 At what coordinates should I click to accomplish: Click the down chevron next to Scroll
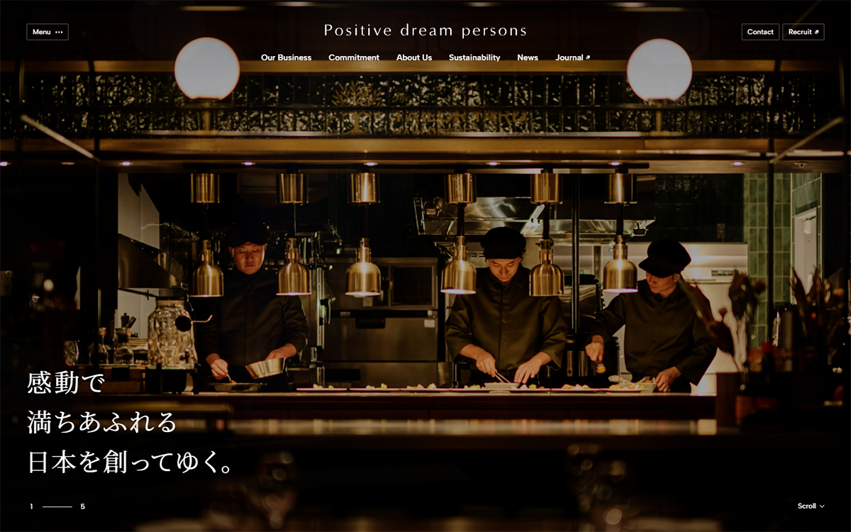(x=822, y=506)
